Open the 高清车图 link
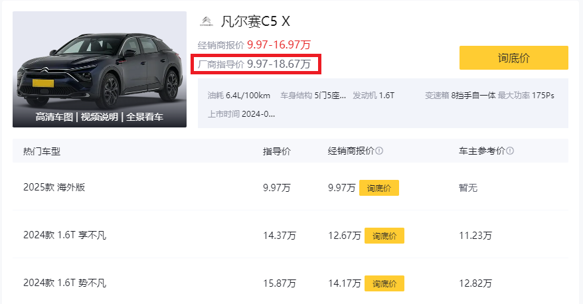The width and height of the screenshot is (583, 304). [x=54, y=117]
